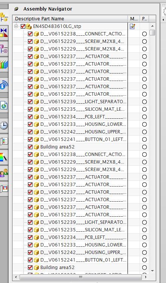Click the vertical scrollbar down arrow
Image resolution: width=166 pixels, height=283 pixels.
tap(152, 271)
